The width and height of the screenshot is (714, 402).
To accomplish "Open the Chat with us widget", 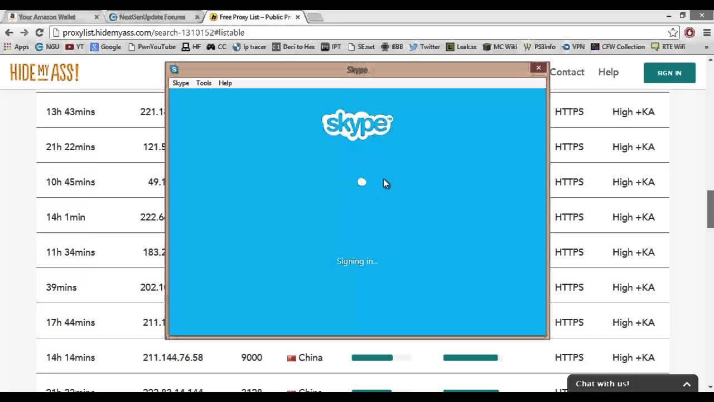I will pyautogui.click(x=633, y=384).
